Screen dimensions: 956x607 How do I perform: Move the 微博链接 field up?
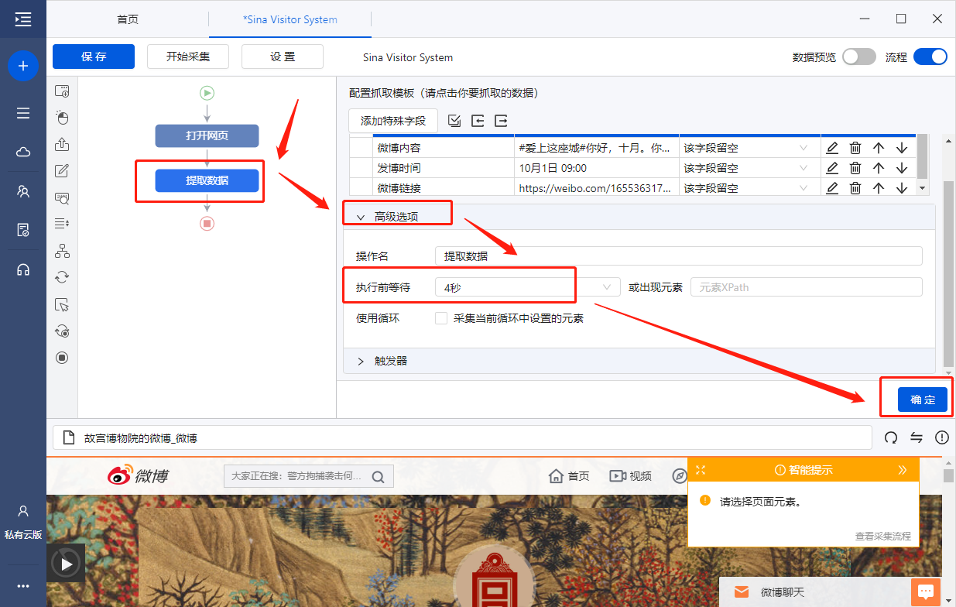[879, 188]
